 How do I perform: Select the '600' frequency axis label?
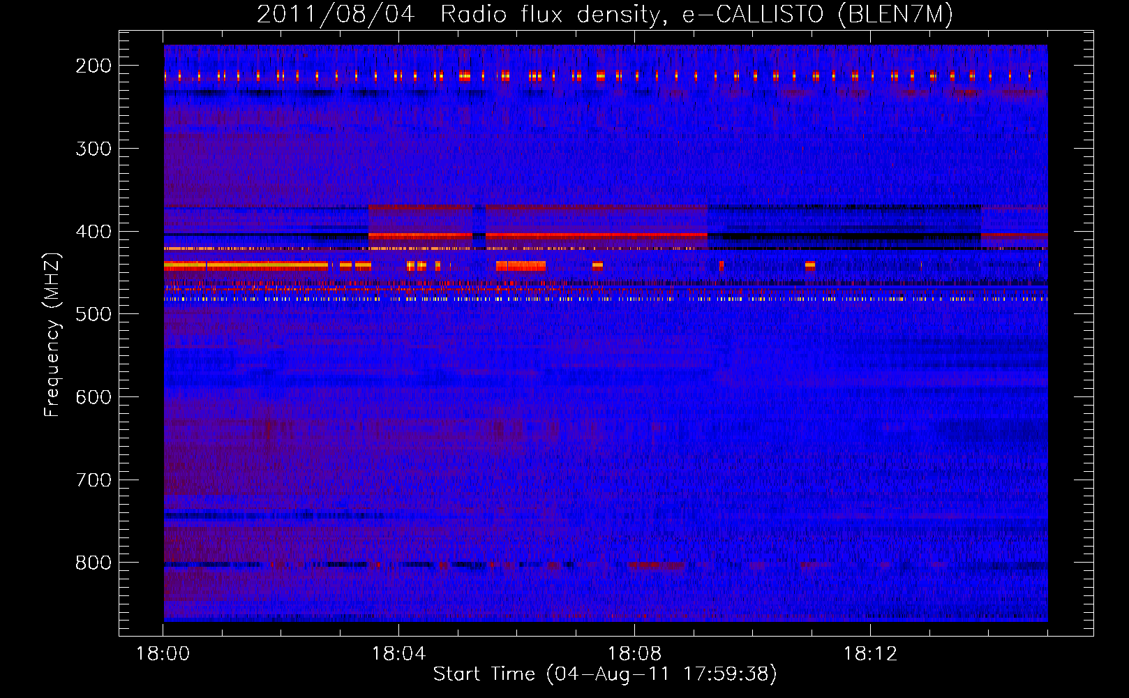94,397
